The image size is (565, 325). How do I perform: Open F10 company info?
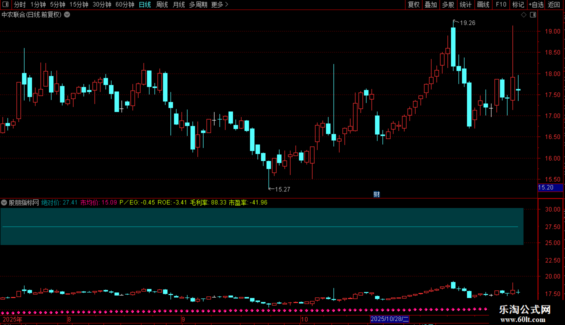point(501,4)
